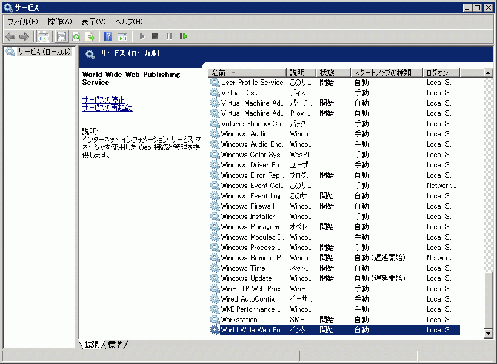Image resolution: width=497 pixels, height=364 pixels.
Task: Click the Pause Service toolbar icon
Action: coord(169,36)
